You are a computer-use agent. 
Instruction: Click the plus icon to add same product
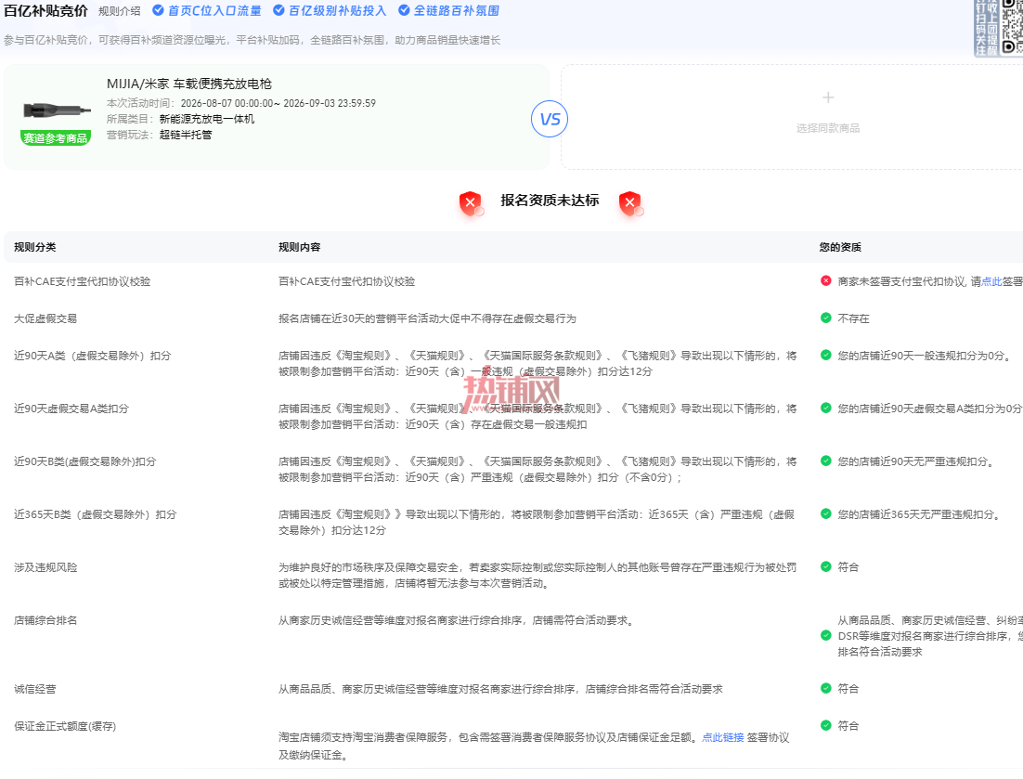pos(828,97)
